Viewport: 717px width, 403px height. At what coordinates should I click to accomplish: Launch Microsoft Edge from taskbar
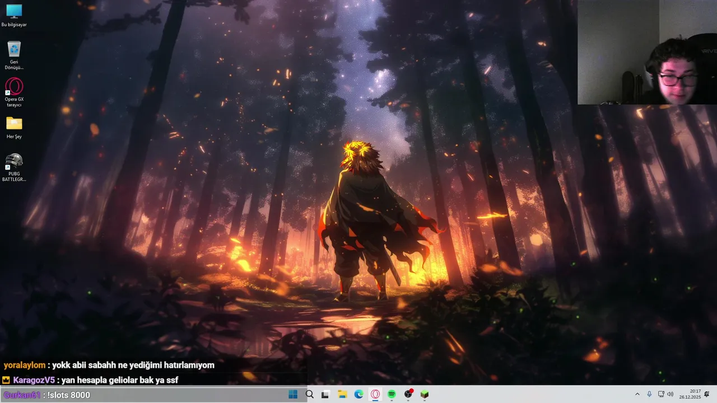coord(358,395)
